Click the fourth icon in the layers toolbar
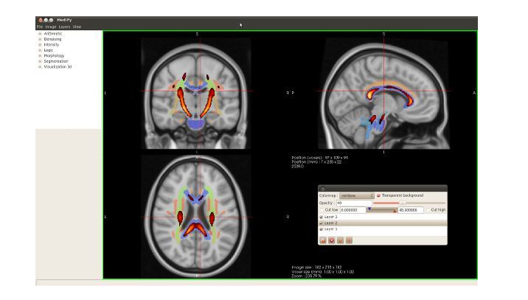Viewport: 528px width, 300px height. click(x=350, y=240)
